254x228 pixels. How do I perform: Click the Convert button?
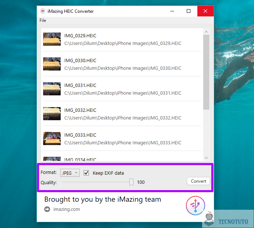click(x=198, y=181)
